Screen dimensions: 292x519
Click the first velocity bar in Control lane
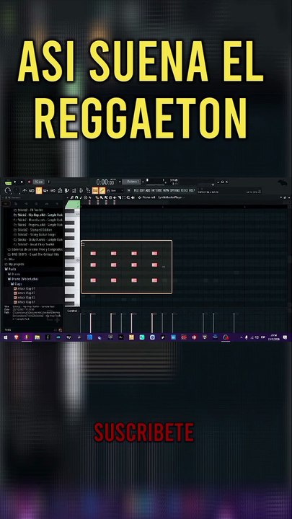(x=80, y=323)
